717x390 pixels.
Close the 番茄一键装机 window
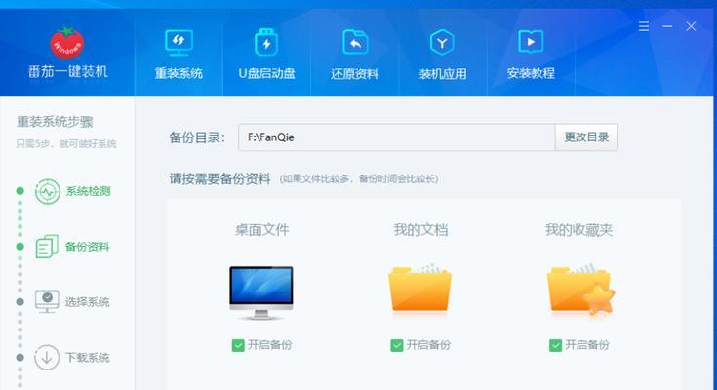tap(691, 26)
